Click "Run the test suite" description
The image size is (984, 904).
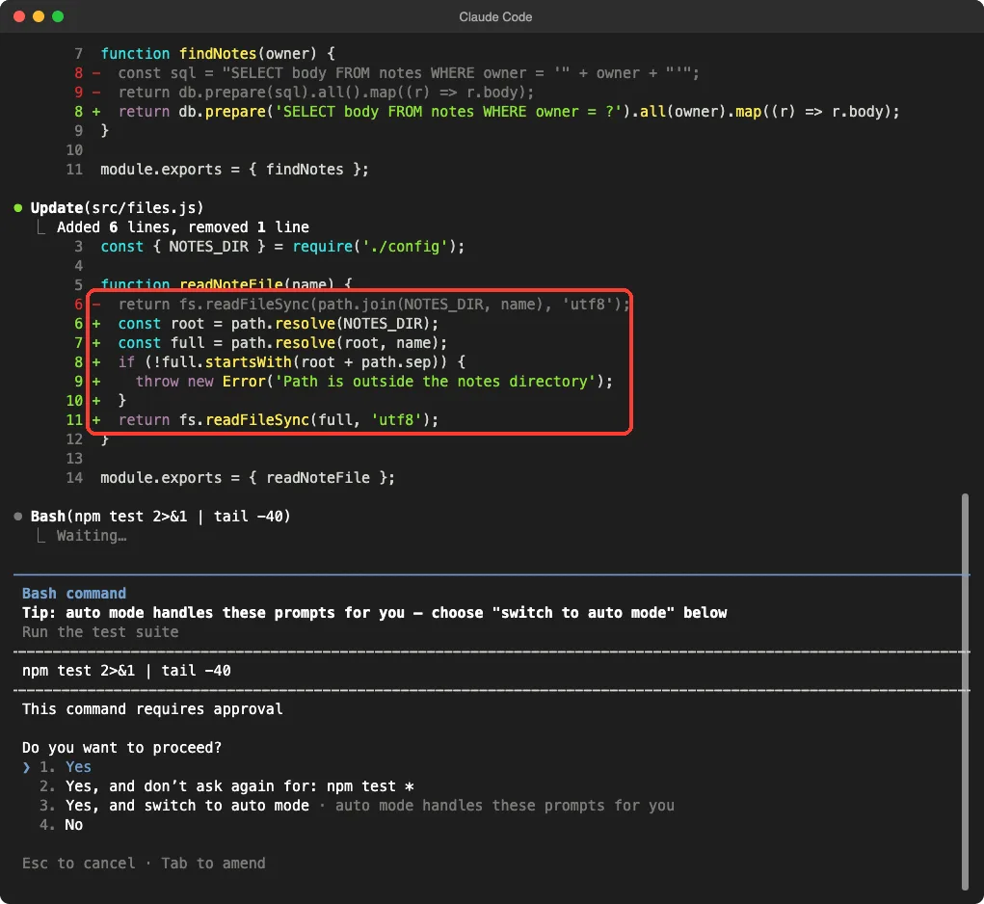(100, 631)
